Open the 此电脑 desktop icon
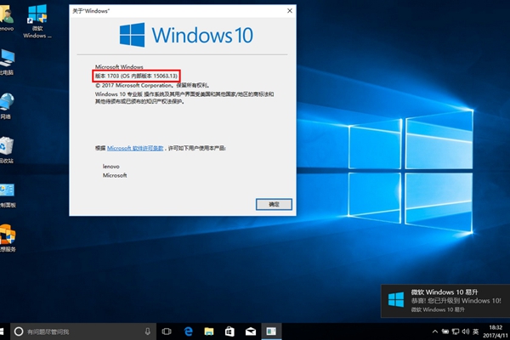Screen dimensions: 510x340 click(x=7, y=62)
